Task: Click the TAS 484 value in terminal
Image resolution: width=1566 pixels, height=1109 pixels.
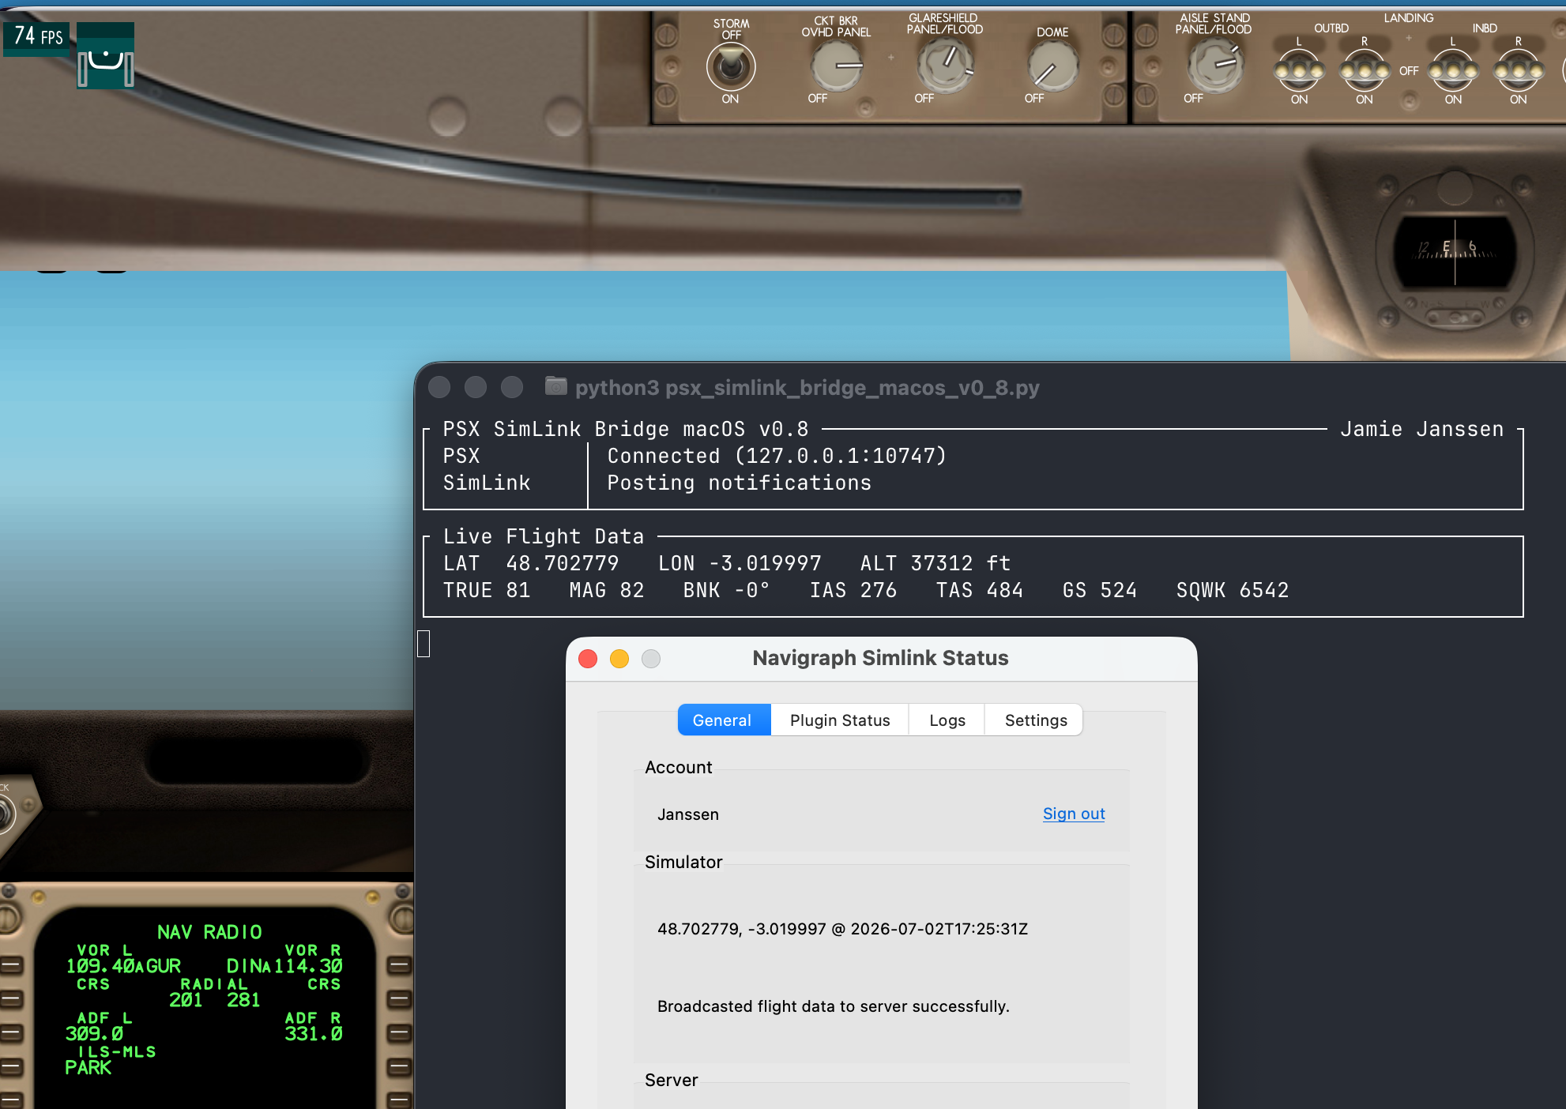Action: coord(980,590)
